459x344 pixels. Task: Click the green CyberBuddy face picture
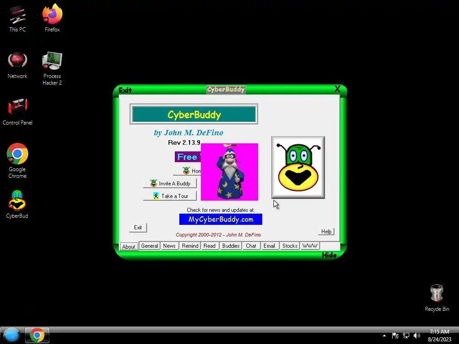(x=298, y=168)
